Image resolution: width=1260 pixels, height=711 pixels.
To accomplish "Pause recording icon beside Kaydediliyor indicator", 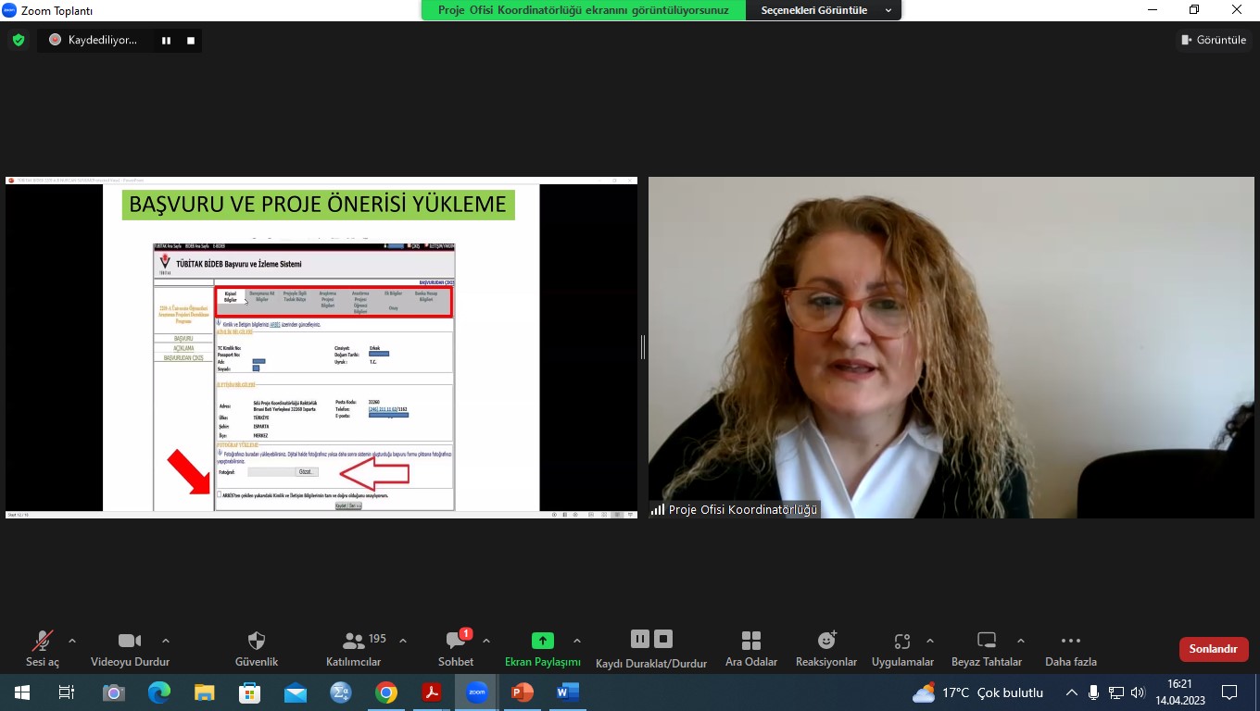I will (x=167, y=41).
